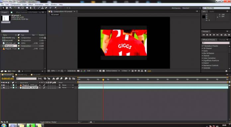Expand the Animation Presets category
231x127 pixels.
tap(202, 46)
